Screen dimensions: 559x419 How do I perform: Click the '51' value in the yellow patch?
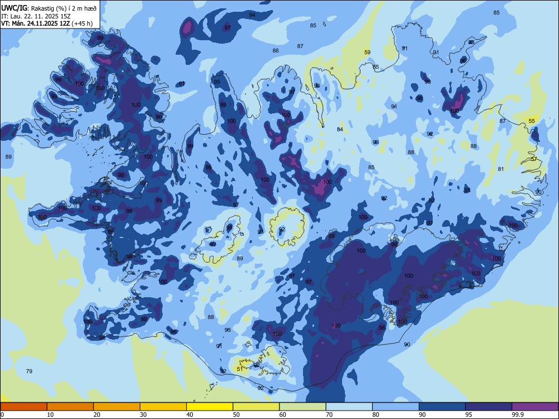tap(240, 369)
